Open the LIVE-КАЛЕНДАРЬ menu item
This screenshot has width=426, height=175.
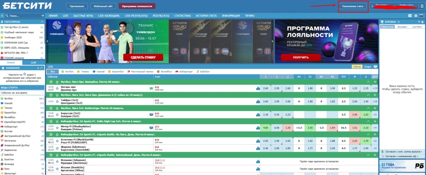tap(109, 16)
